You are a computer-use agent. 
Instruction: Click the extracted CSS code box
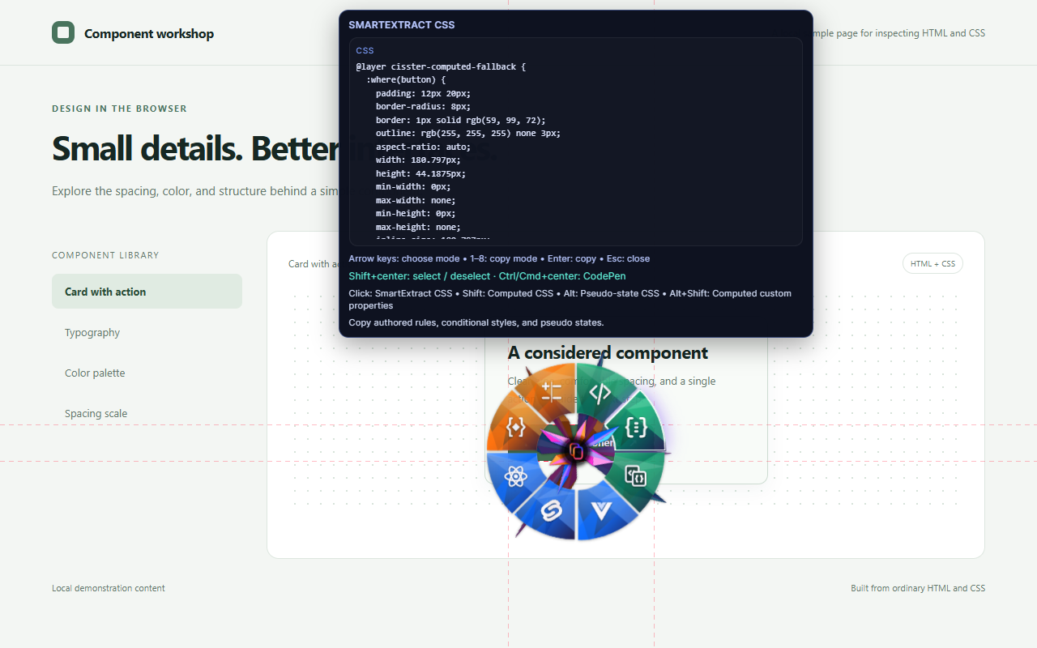click(575, 141)
